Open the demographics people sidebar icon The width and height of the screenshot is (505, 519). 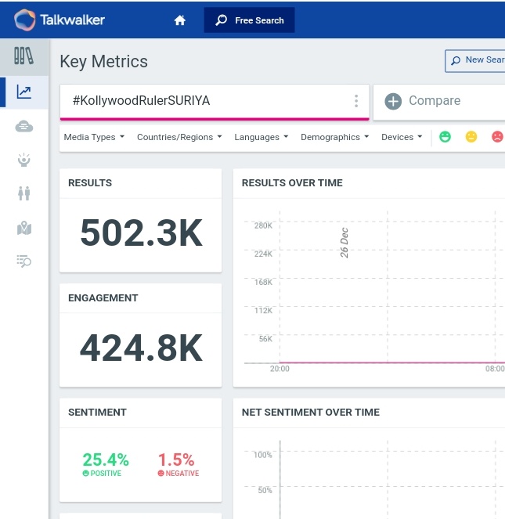(23, 193)
